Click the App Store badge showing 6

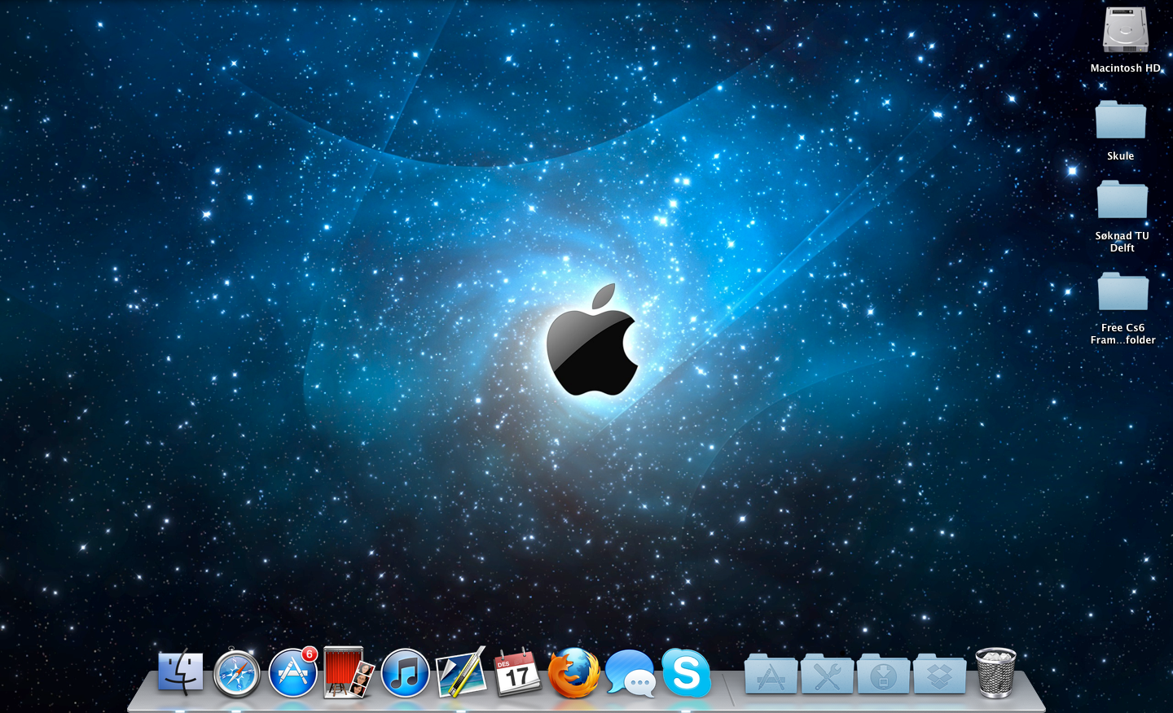coord(309,654)
